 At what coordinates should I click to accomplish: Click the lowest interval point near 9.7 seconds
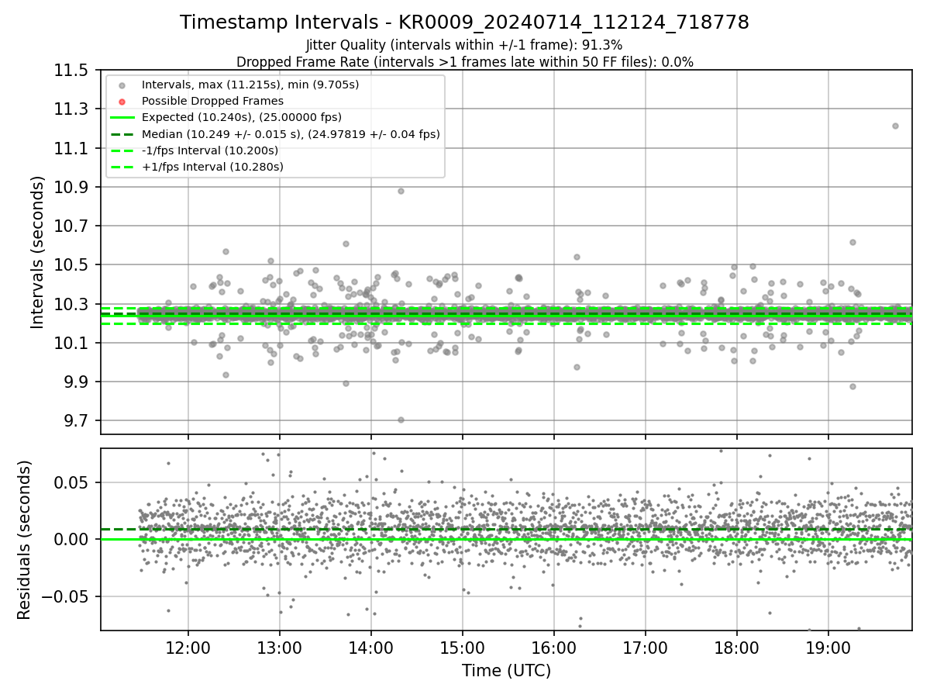pyautogui.click(x=401, y=420)
